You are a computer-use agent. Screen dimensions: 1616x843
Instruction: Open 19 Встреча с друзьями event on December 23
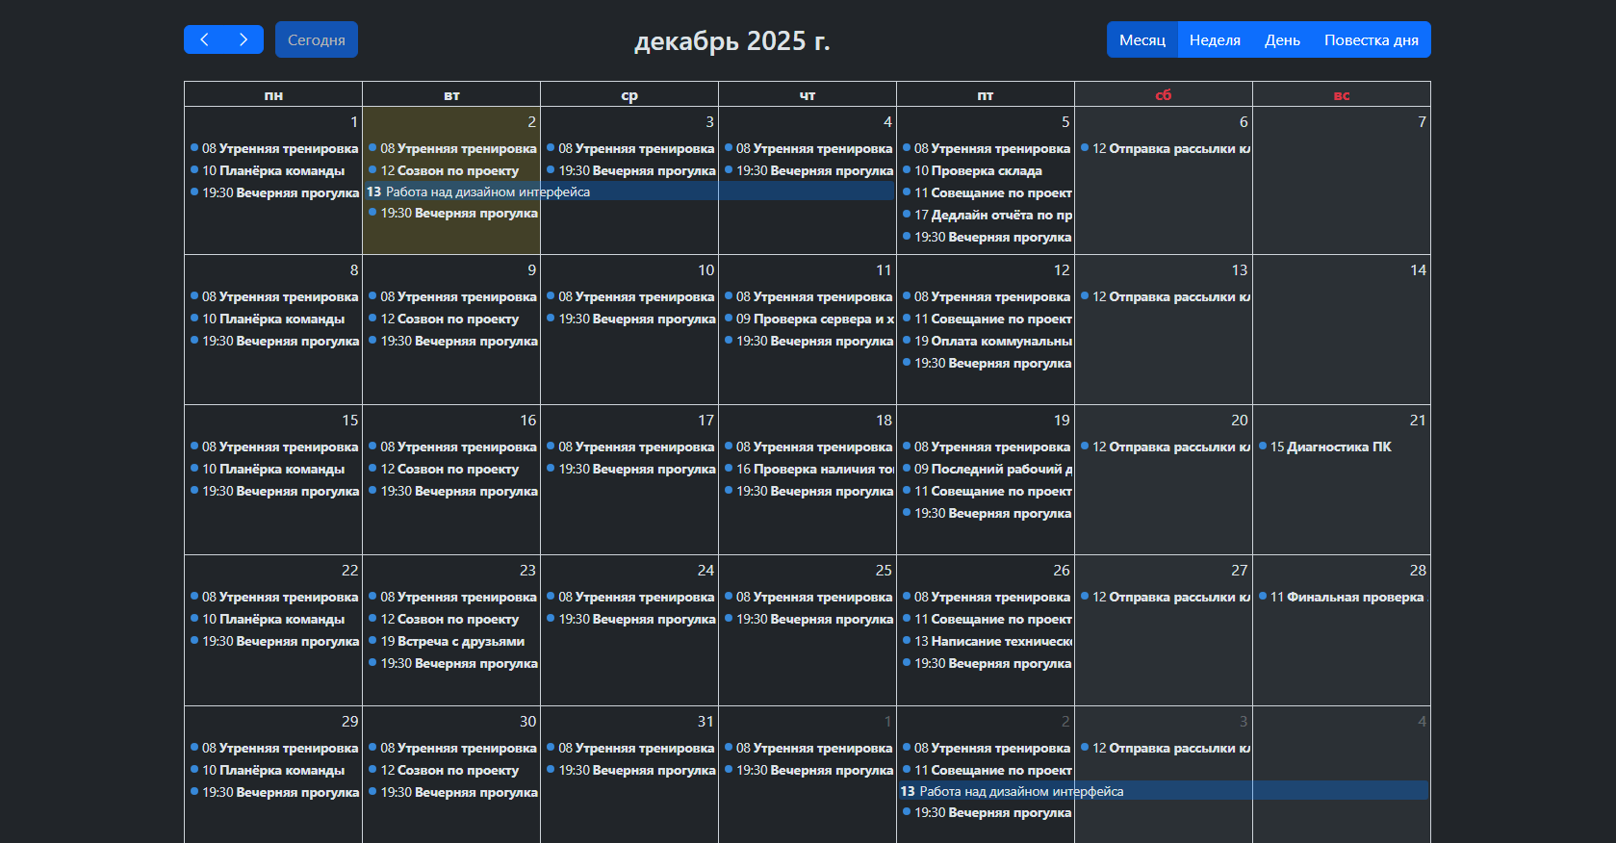click(x=451, y=641)
